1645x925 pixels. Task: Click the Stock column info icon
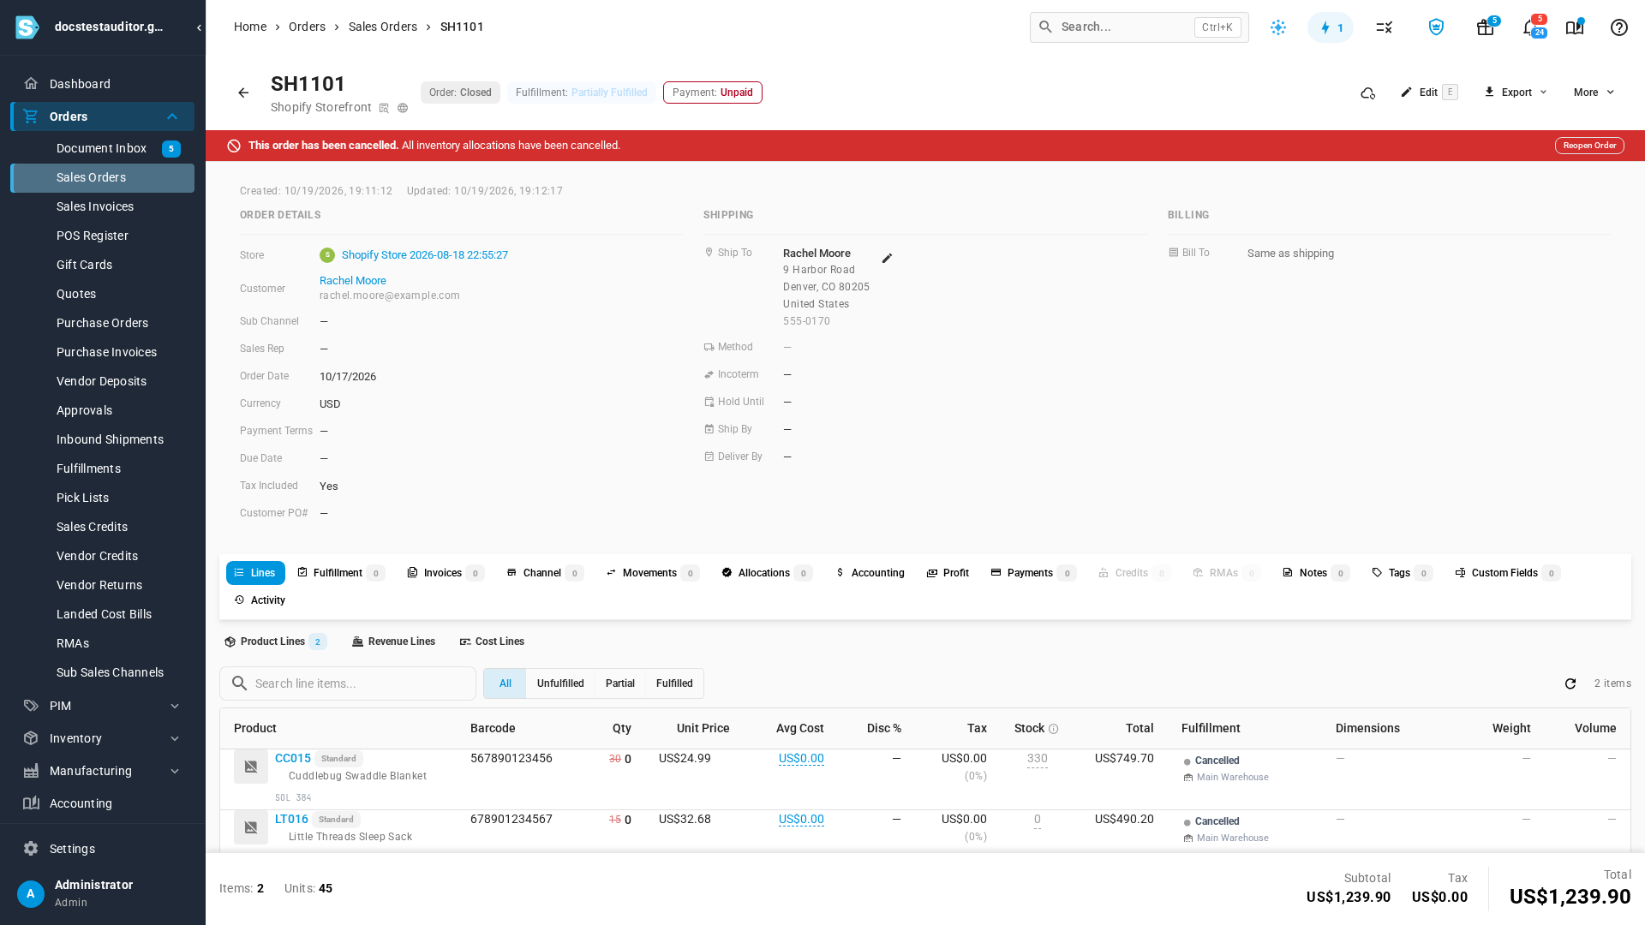[x=1054, y=729]
